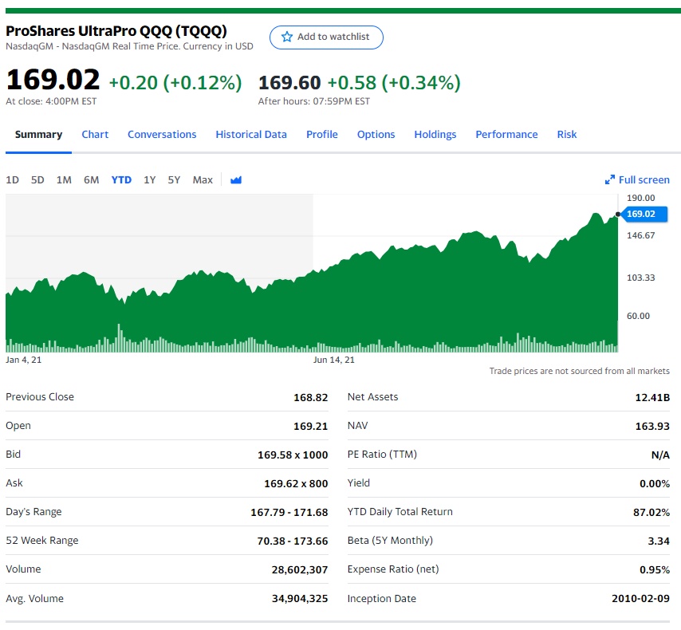Click Net Assets value 12.41B
This screenshot has width=681, height=630.
point(652,398)
